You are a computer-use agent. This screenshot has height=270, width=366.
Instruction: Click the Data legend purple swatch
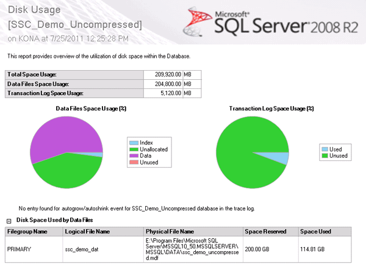[x=134, y=155]
